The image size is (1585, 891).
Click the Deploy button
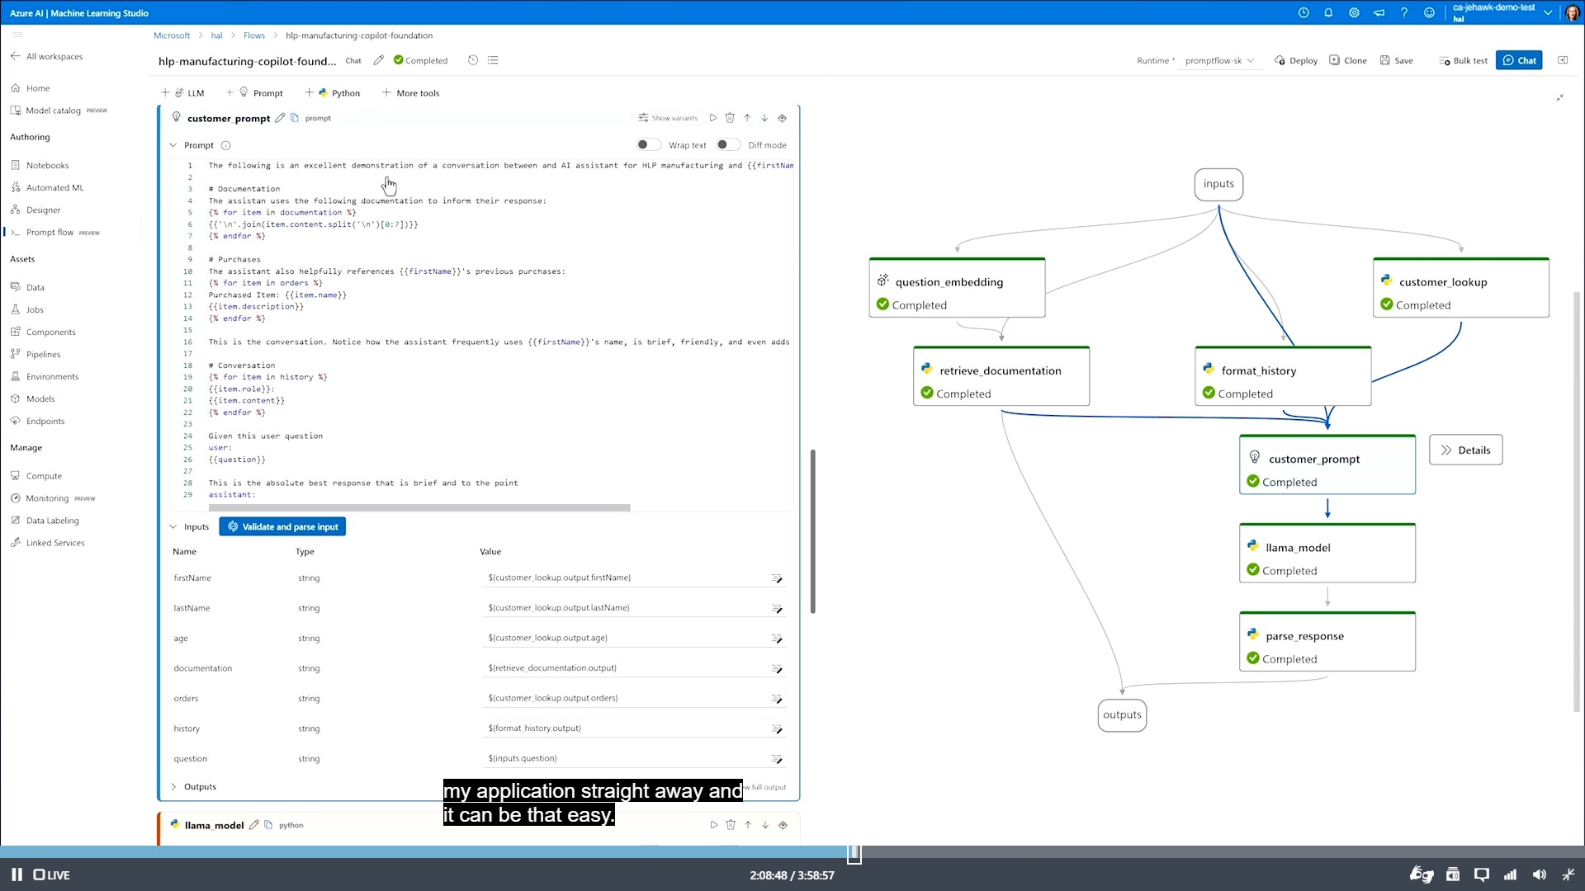[1303, 60]
